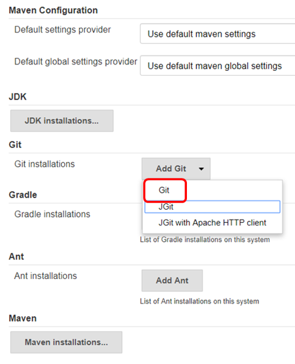Click the JDK section heading

[x=18, y=96]
